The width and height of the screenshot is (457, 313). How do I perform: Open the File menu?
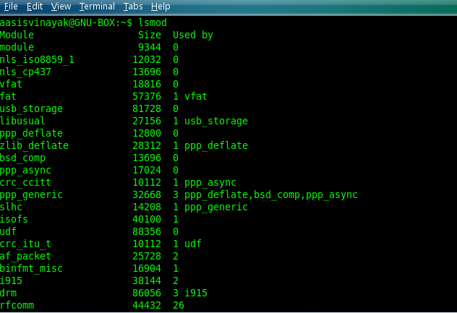(x=11, y=7)
